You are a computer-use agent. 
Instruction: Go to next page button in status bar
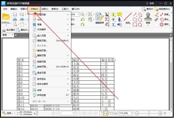79,113
